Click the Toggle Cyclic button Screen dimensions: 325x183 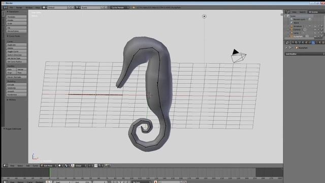16,51
